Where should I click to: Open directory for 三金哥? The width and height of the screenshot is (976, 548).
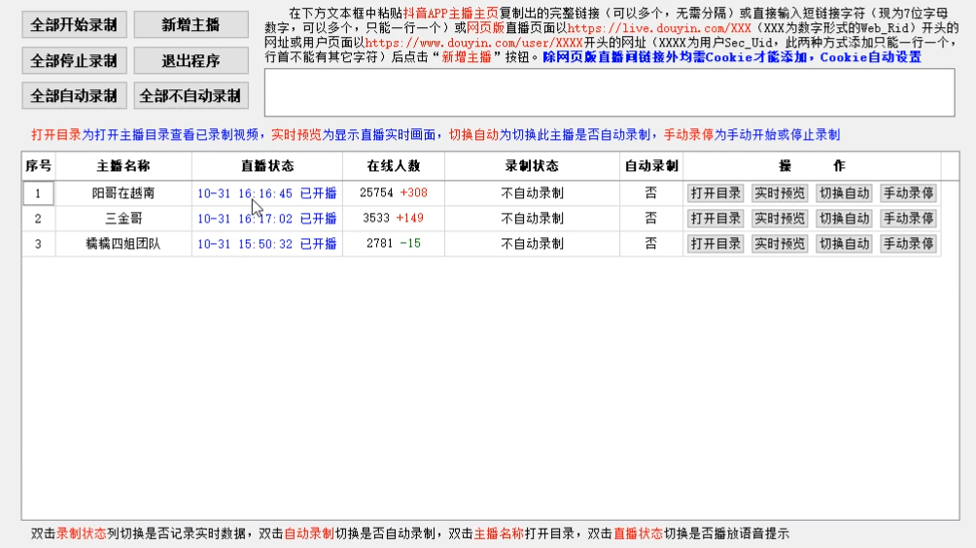click(x=715, y=219)
